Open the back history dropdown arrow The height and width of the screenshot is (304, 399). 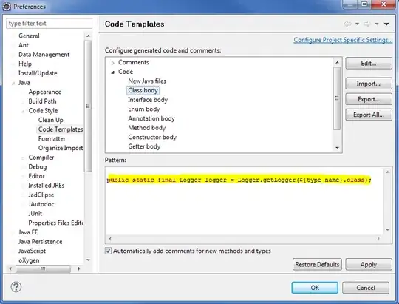click(x=358, y=24)
